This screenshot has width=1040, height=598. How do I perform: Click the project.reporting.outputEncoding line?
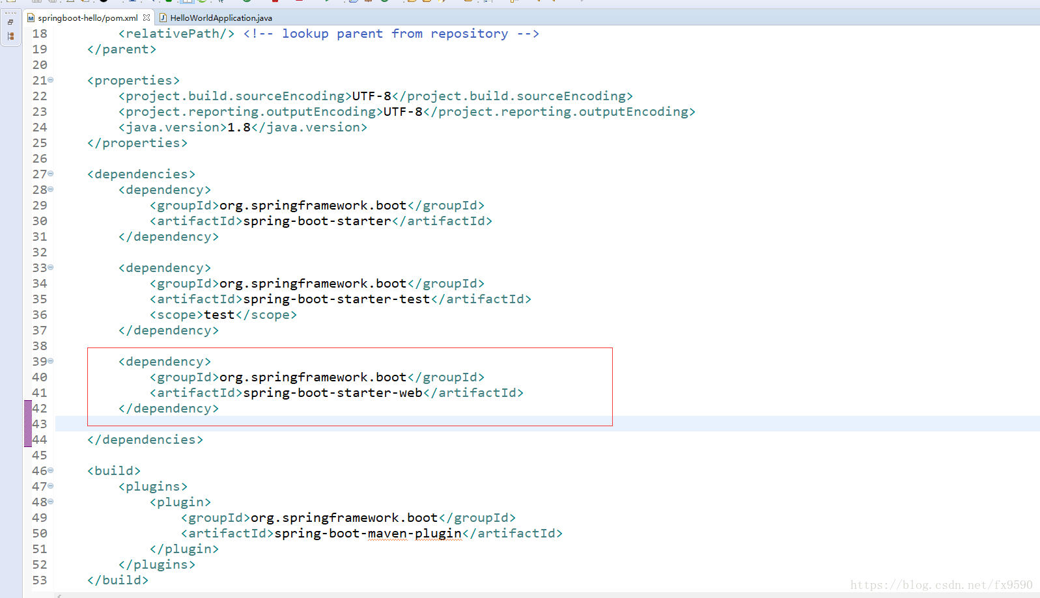pyautogui.click(x=407, y=112)
